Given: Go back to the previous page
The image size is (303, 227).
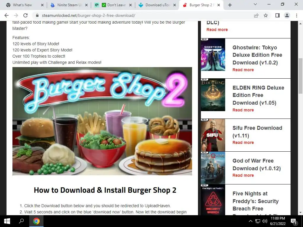Looking at the screenshot, I should pos(7,15).
